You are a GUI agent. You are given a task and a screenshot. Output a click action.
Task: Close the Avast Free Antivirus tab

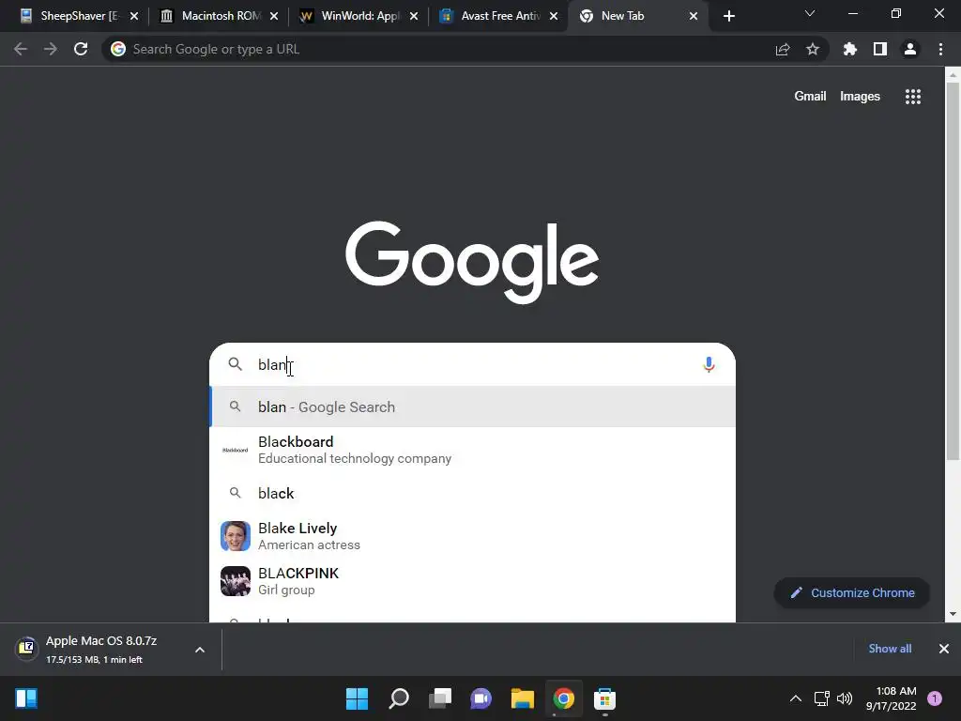tap(554, 16)
